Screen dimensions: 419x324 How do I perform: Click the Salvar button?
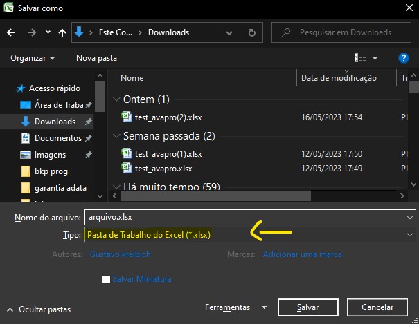click(307, 307)
